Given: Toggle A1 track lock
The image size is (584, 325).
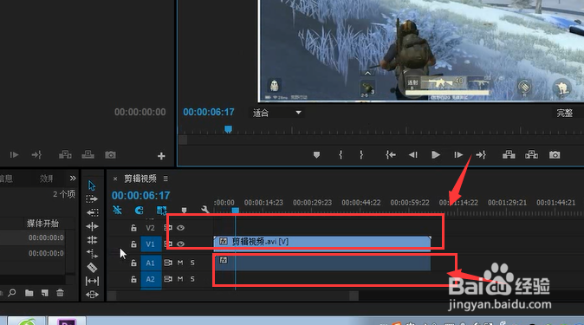Looking at the screenshot, I should pyautogui.click(x=133, y=263).
